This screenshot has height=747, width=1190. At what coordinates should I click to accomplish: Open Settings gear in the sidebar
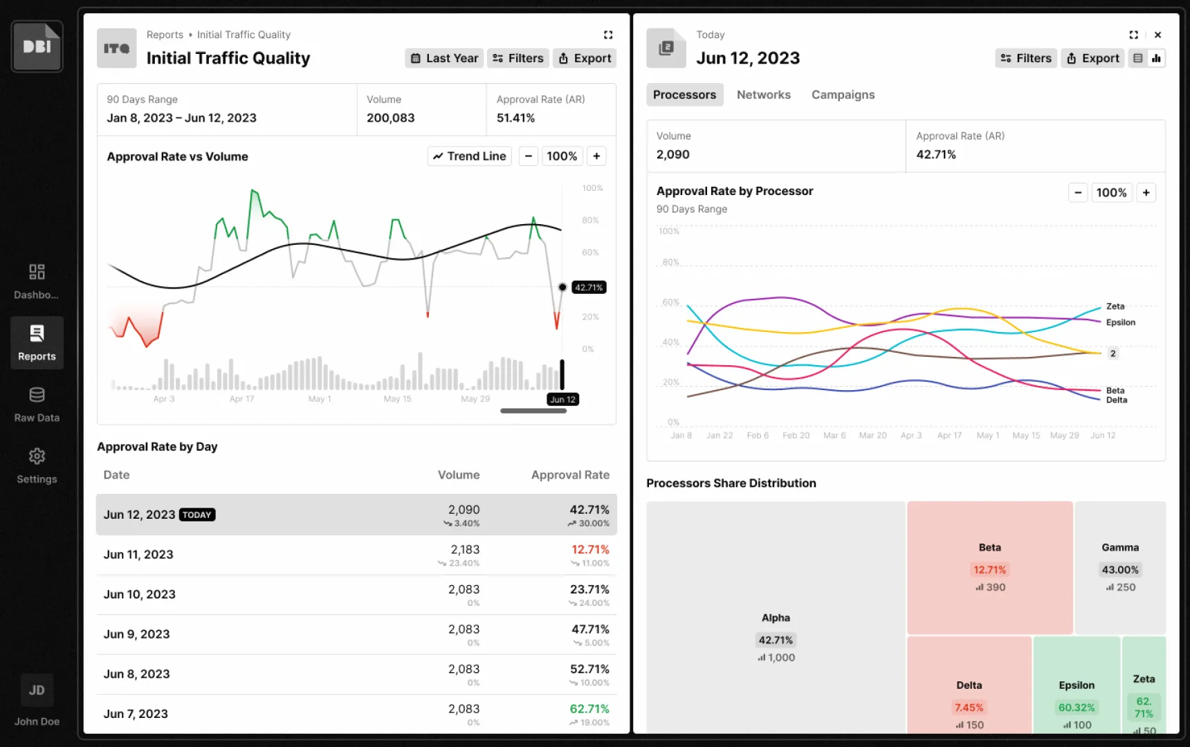37,456
